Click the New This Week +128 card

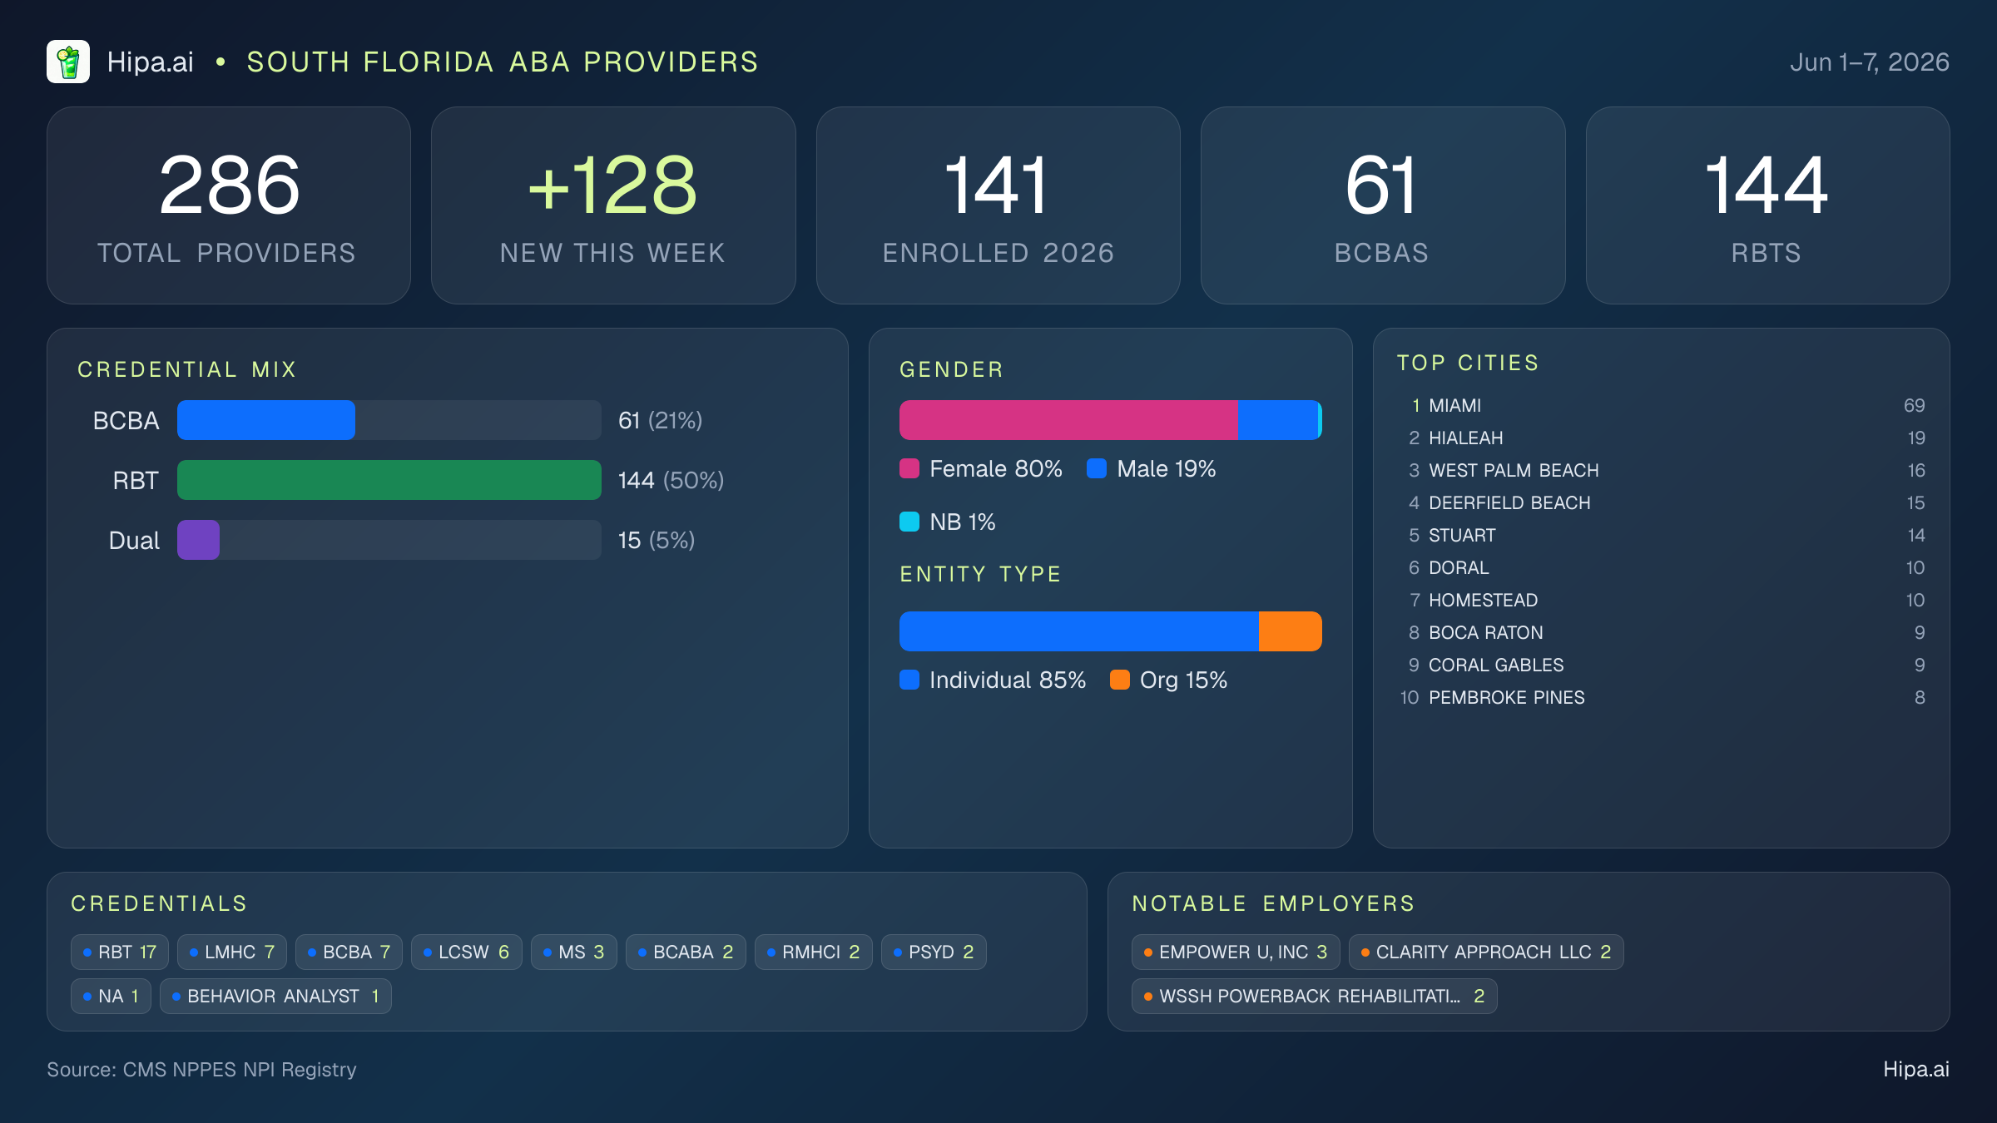click(x=613, y=205)
